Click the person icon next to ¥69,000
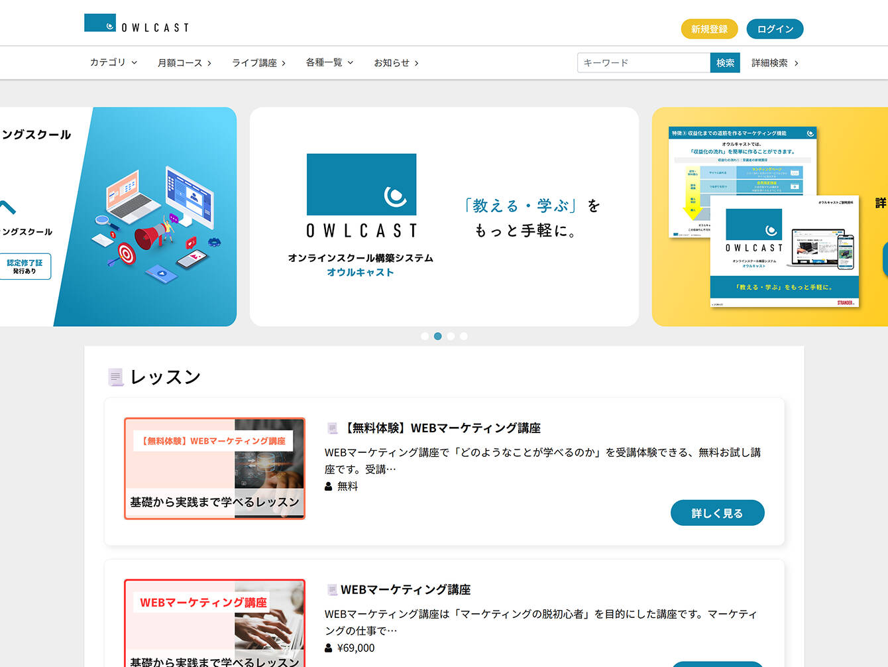 click(x=329, y=648)
